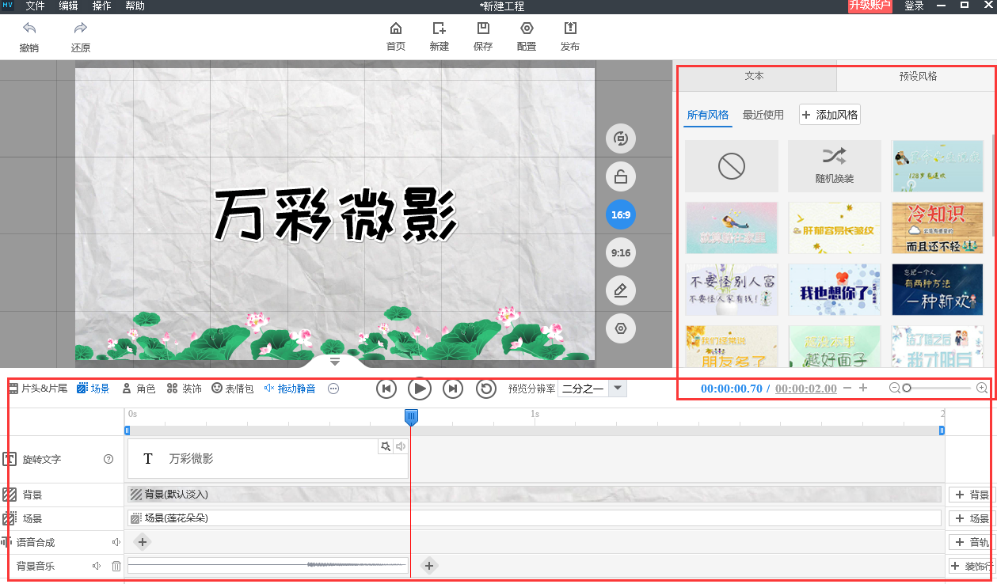Select the 万彩微影 text clip

tap(268, 459)
